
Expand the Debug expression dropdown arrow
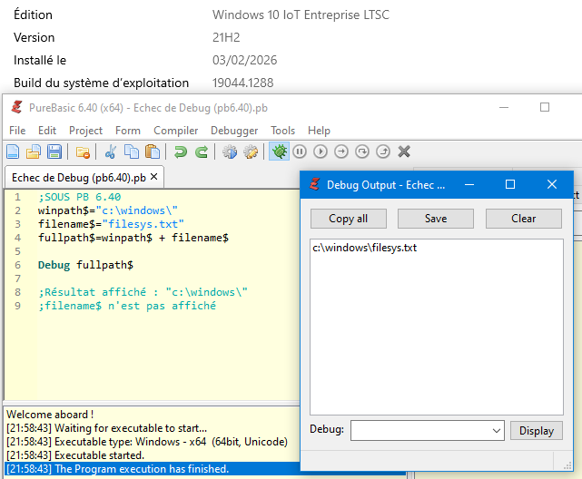point(497,430)
